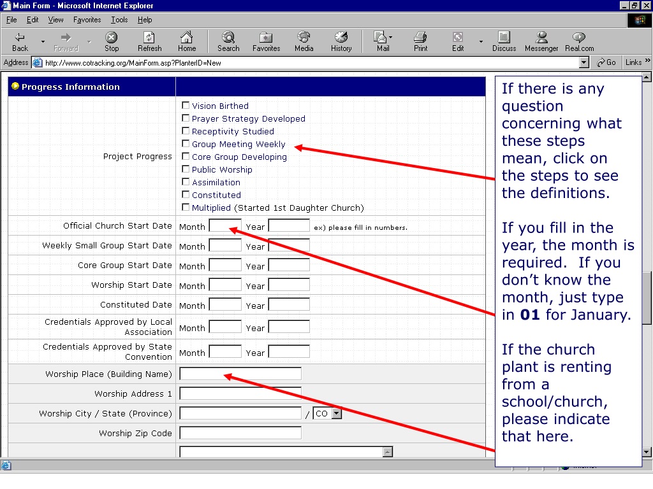Open the Favorites toolbar icon
Screen dimensions: 653x489
point(266,38)
